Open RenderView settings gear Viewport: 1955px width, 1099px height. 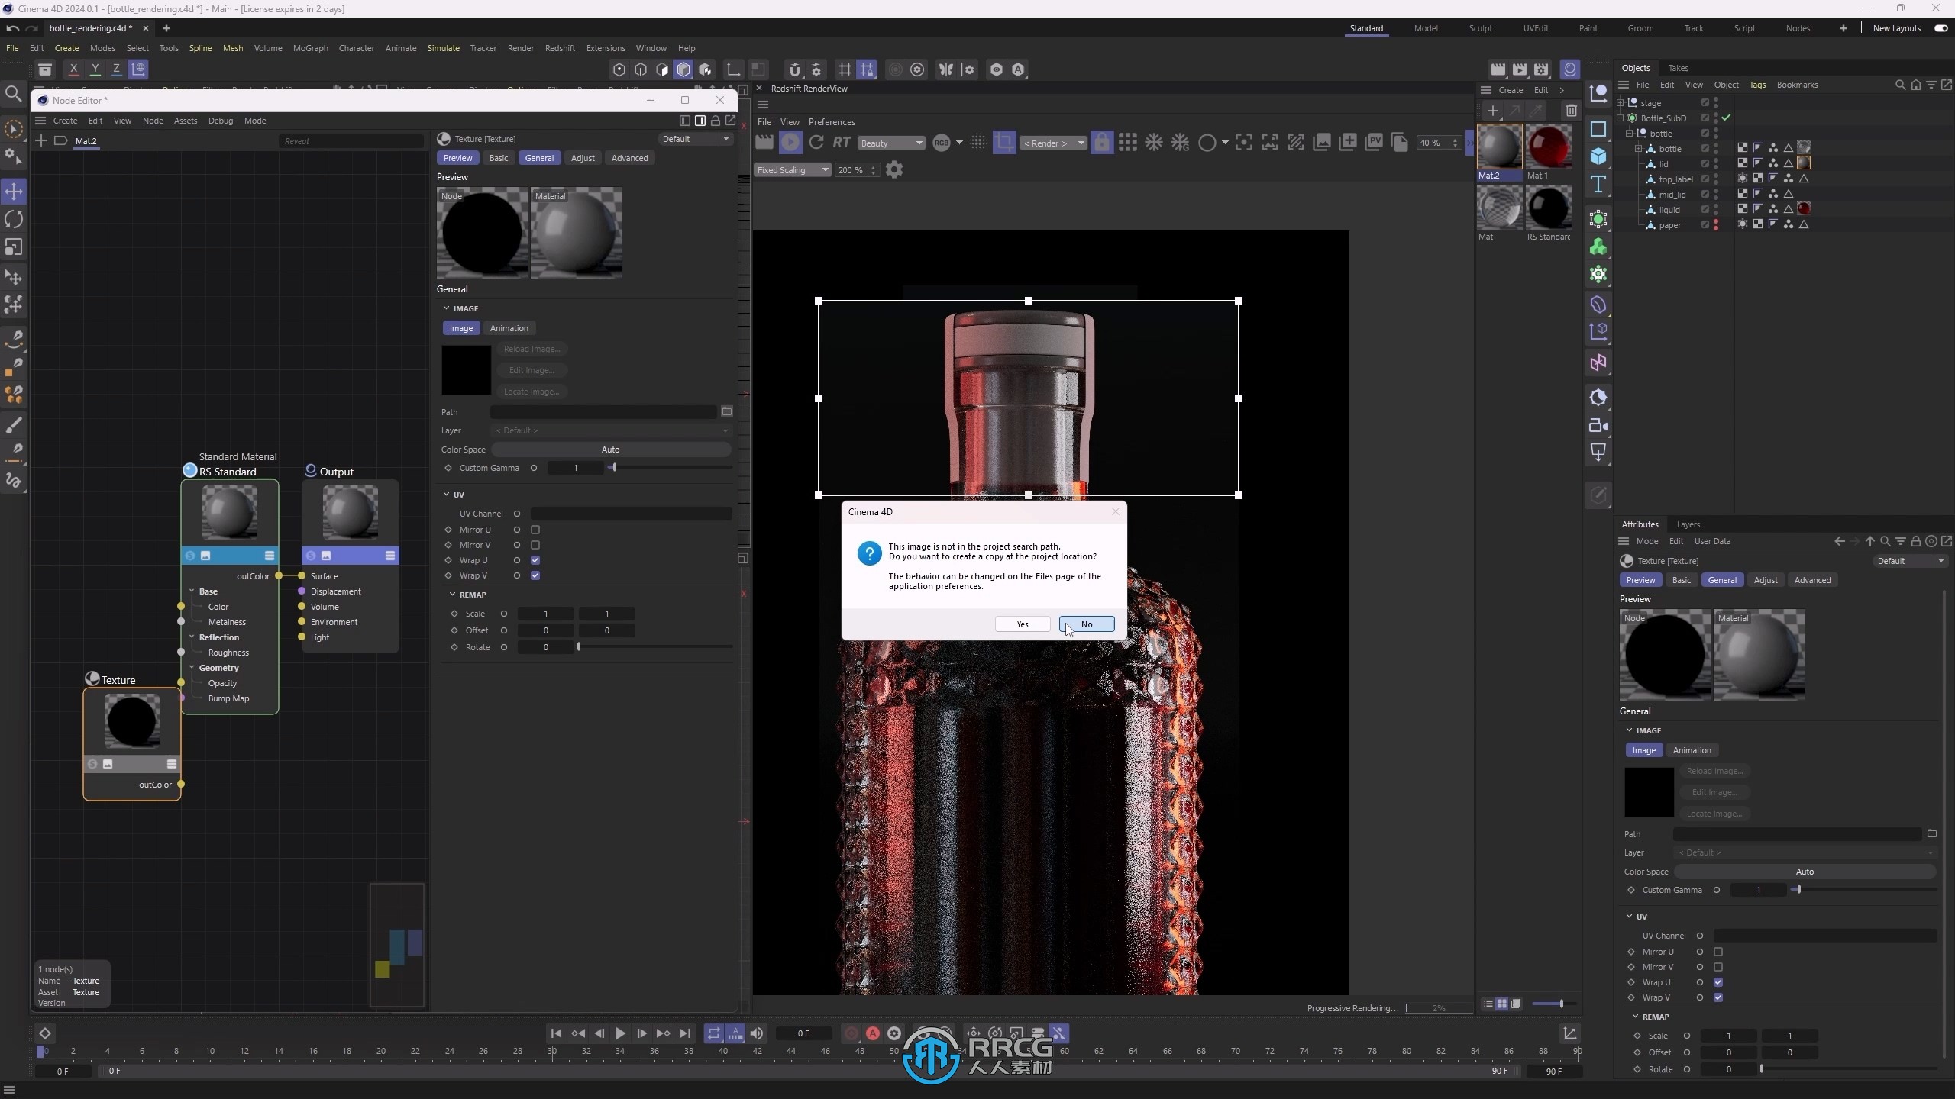[894, 170]
